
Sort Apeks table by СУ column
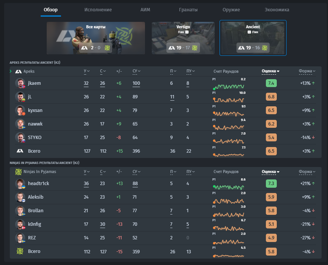pos(136,71)
